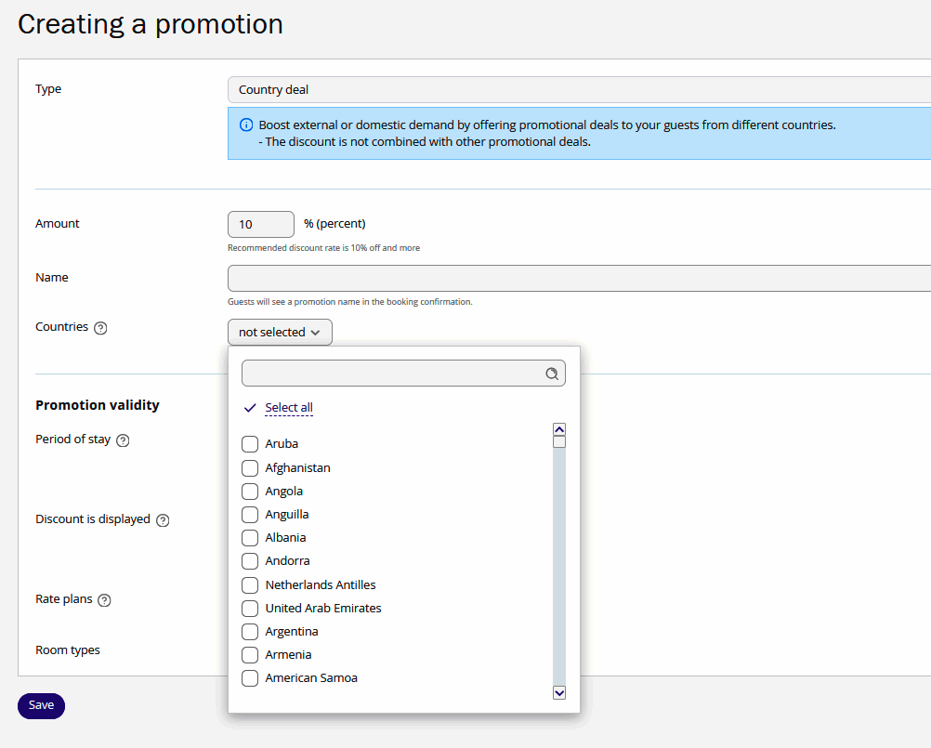Click the Select all link

(289, 407)
